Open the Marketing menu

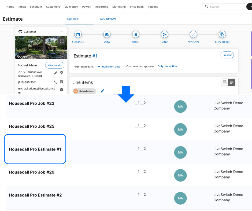tap(119, 7)
